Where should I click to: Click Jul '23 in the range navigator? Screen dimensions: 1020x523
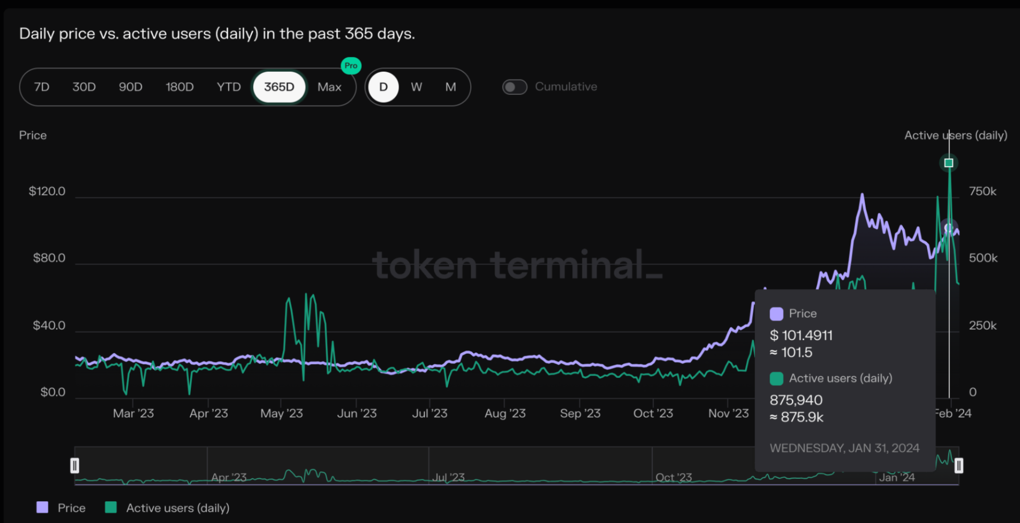click(448, 477)
